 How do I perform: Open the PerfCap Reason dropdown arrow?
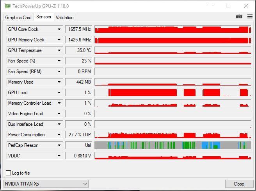[x=59, y=145]
